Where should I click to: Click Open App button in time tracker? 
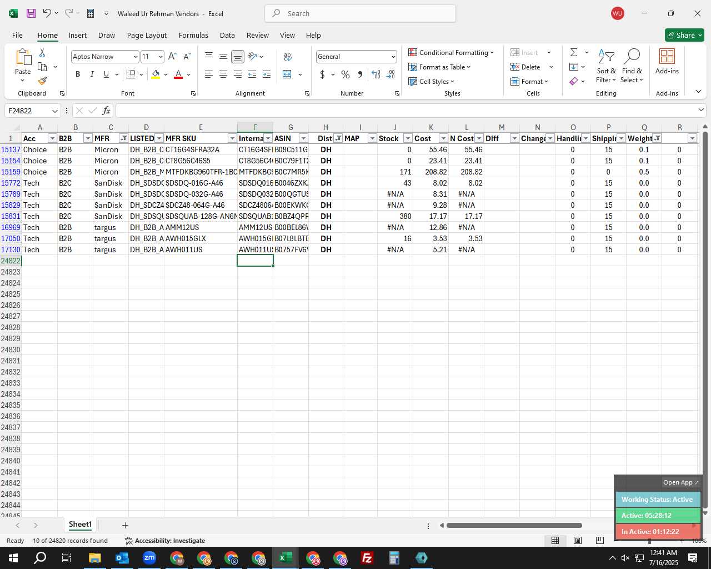tap(681, 482)
